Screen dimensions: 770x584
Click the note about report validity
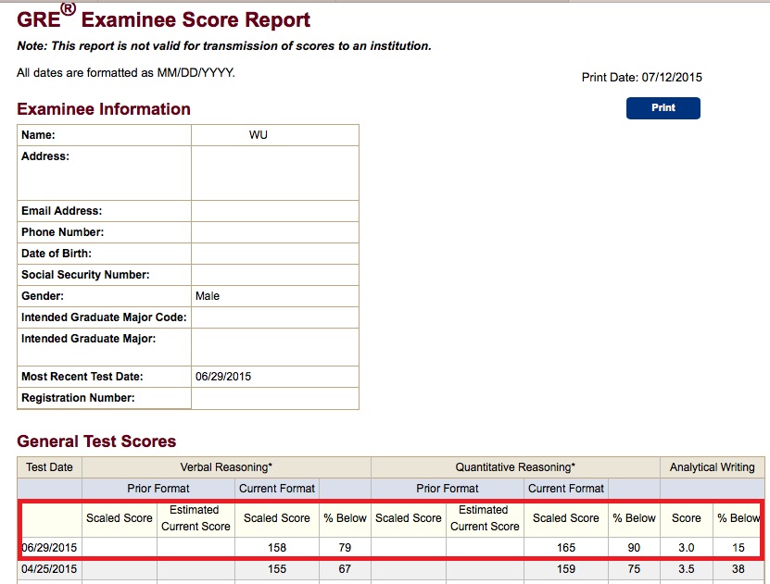coord(224,46)
